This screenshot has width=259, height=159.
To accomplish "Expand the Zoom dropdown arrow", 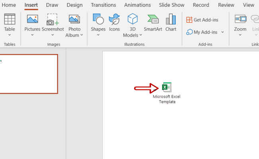I will pos(240,35).
